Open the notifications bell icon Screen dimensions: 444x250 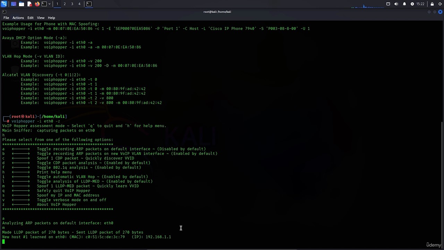tap(404, 4)
